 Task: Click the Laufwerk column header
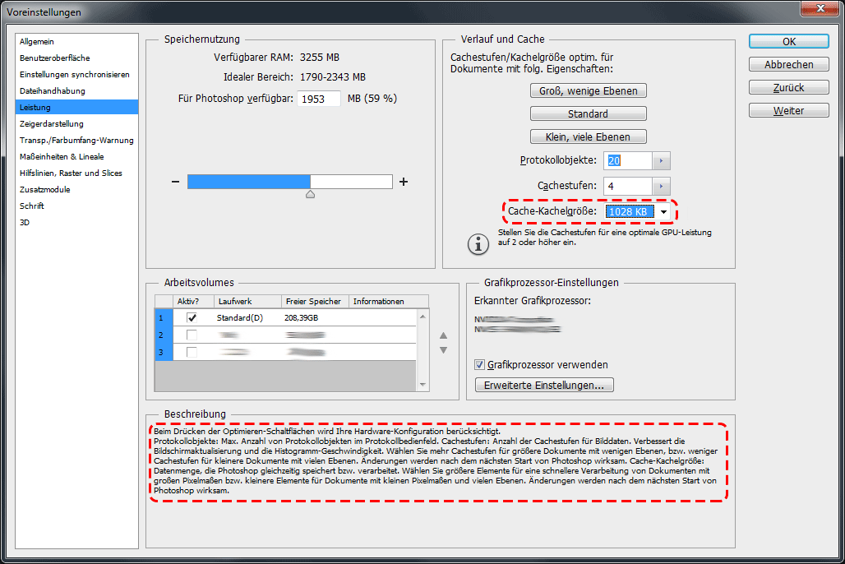click(248, 302)
